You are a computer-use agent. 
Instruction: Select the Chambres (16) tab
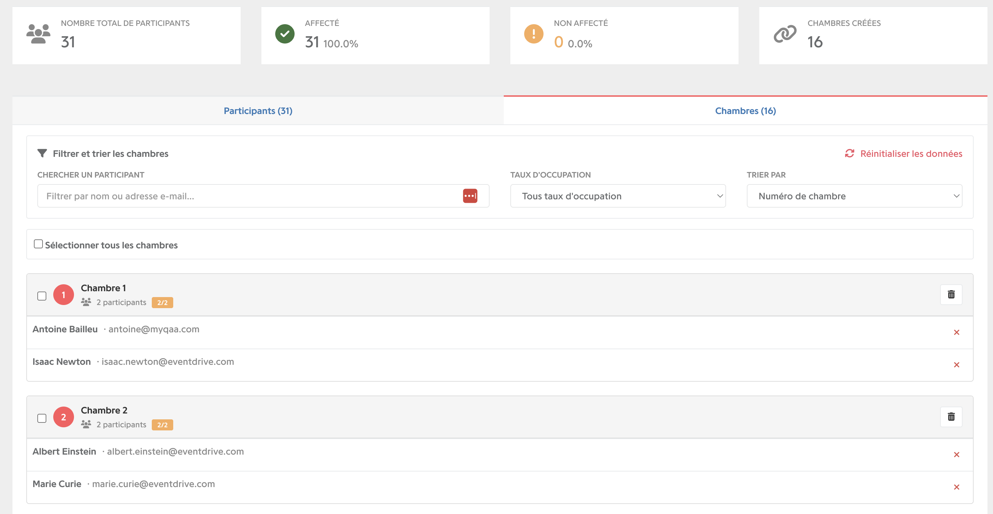click(745, 111)
